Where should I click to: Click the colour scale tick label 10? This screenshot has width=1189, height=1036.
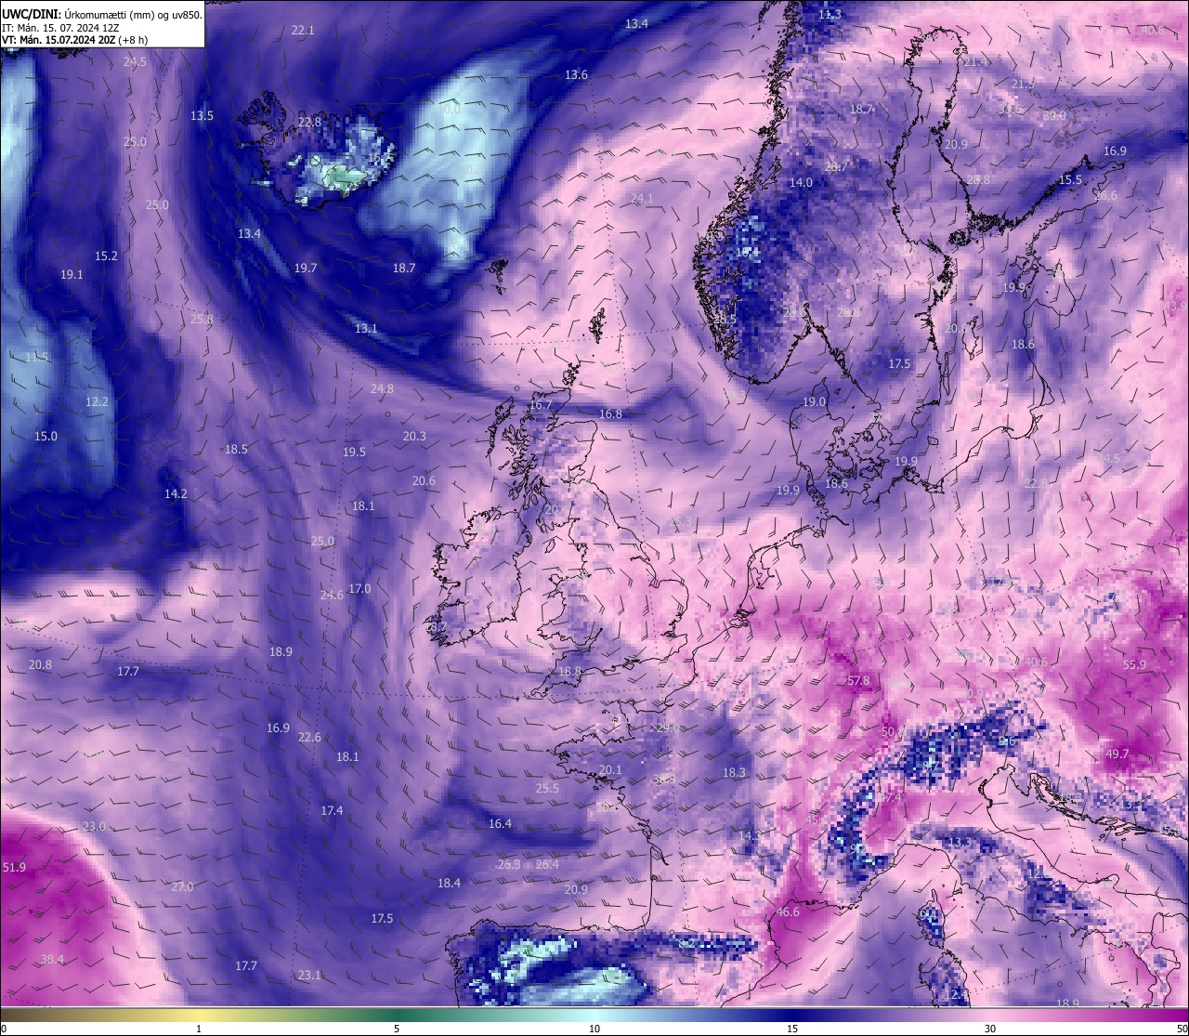[x=594, y=1029]
